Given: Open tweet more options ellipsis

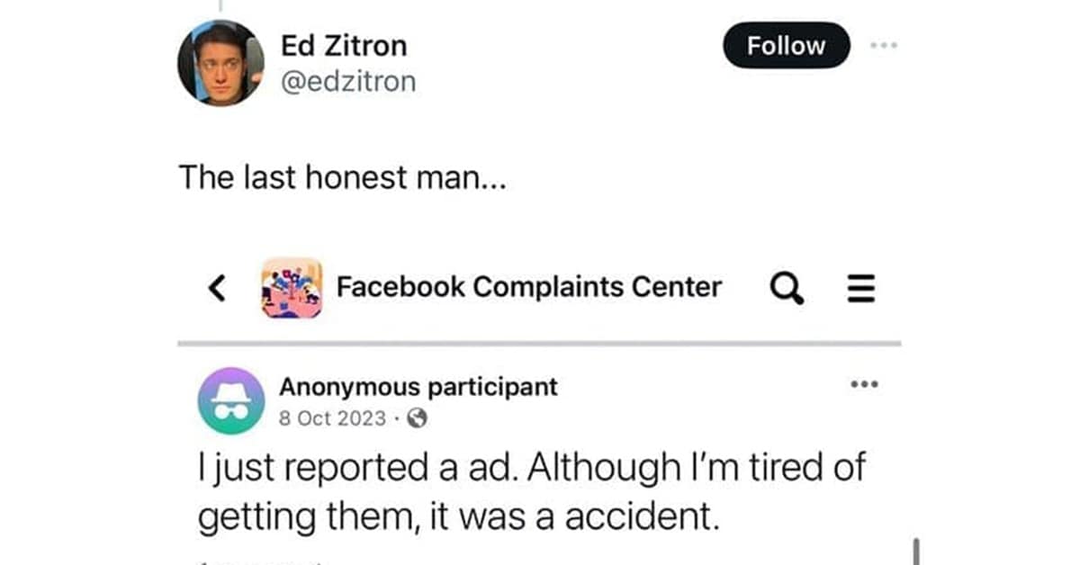Looking at the screenshot, I should 882,45.
